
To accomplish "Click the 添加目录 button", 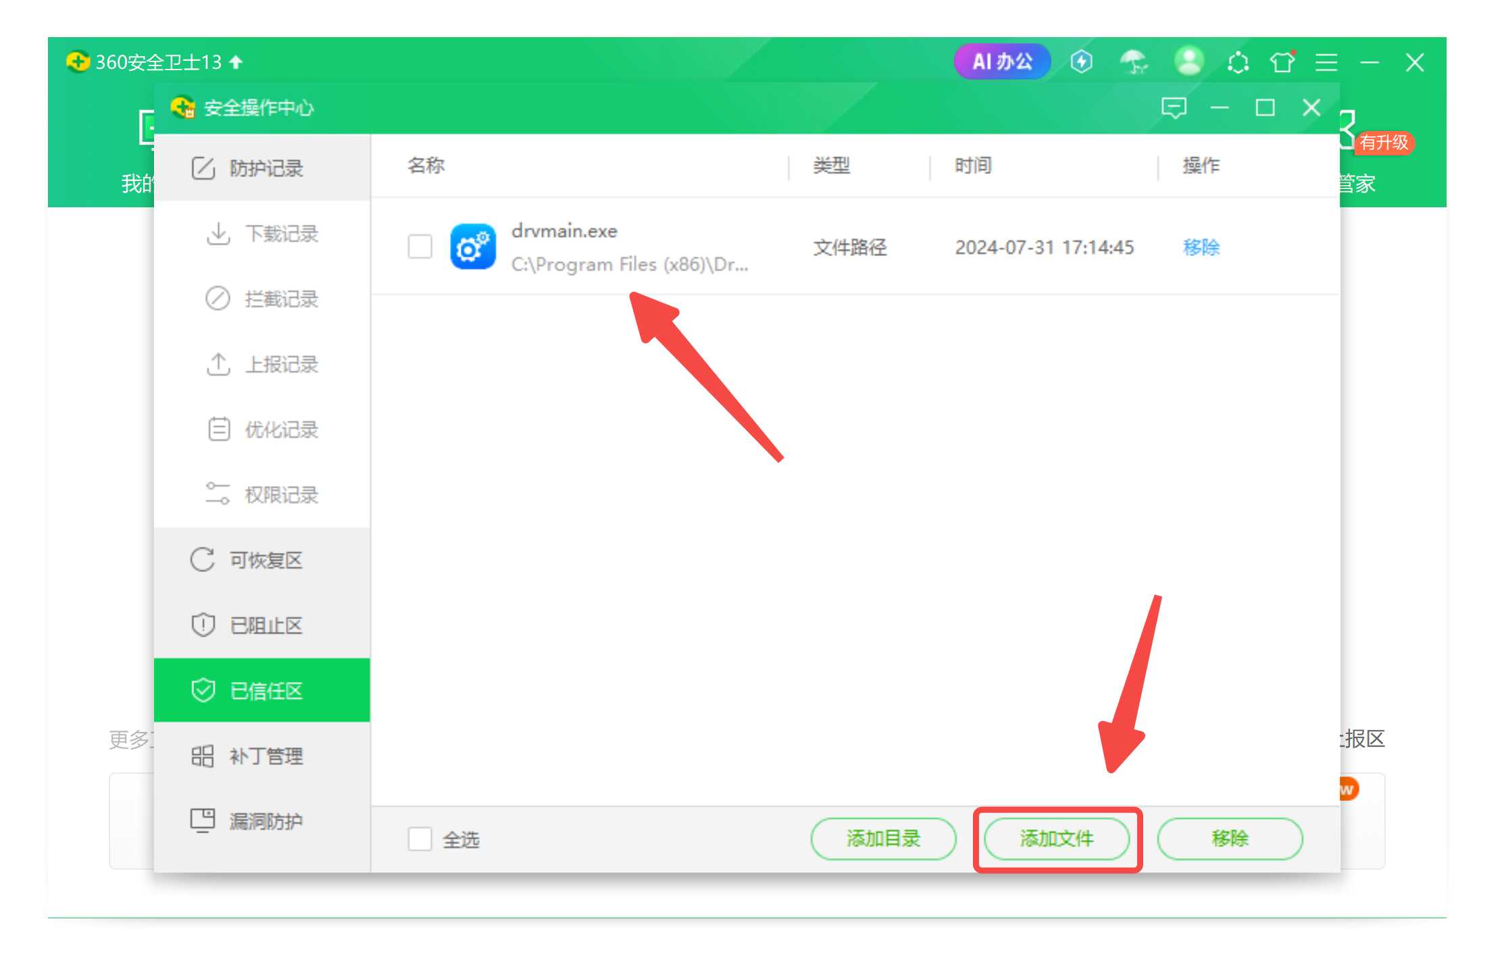I will (883, 839).
